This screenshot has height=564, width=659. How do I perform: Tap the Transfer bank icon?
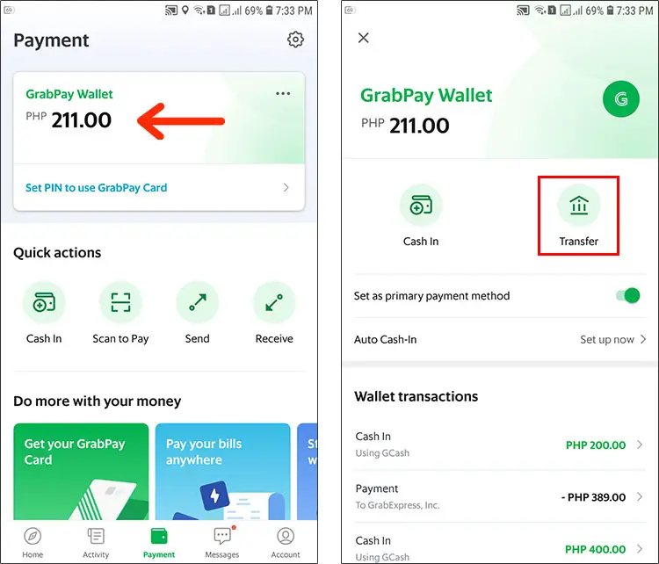pos(579,206)
